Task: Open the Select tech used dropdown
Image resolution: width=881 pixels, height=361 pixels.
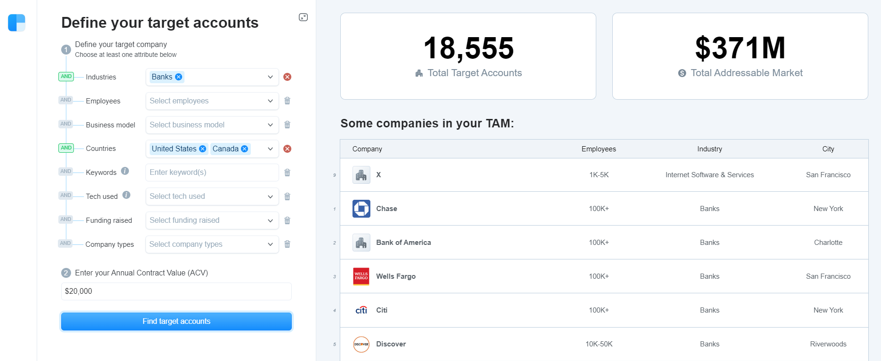Action: click(212, 196)
